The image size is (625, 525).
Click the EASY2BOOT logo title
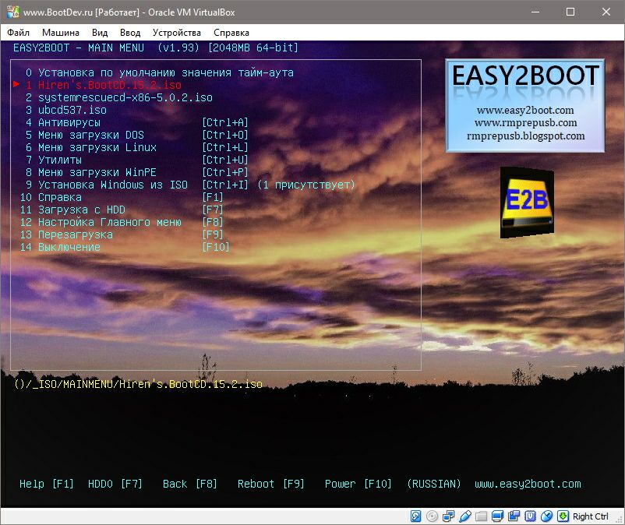coord(525,76)
